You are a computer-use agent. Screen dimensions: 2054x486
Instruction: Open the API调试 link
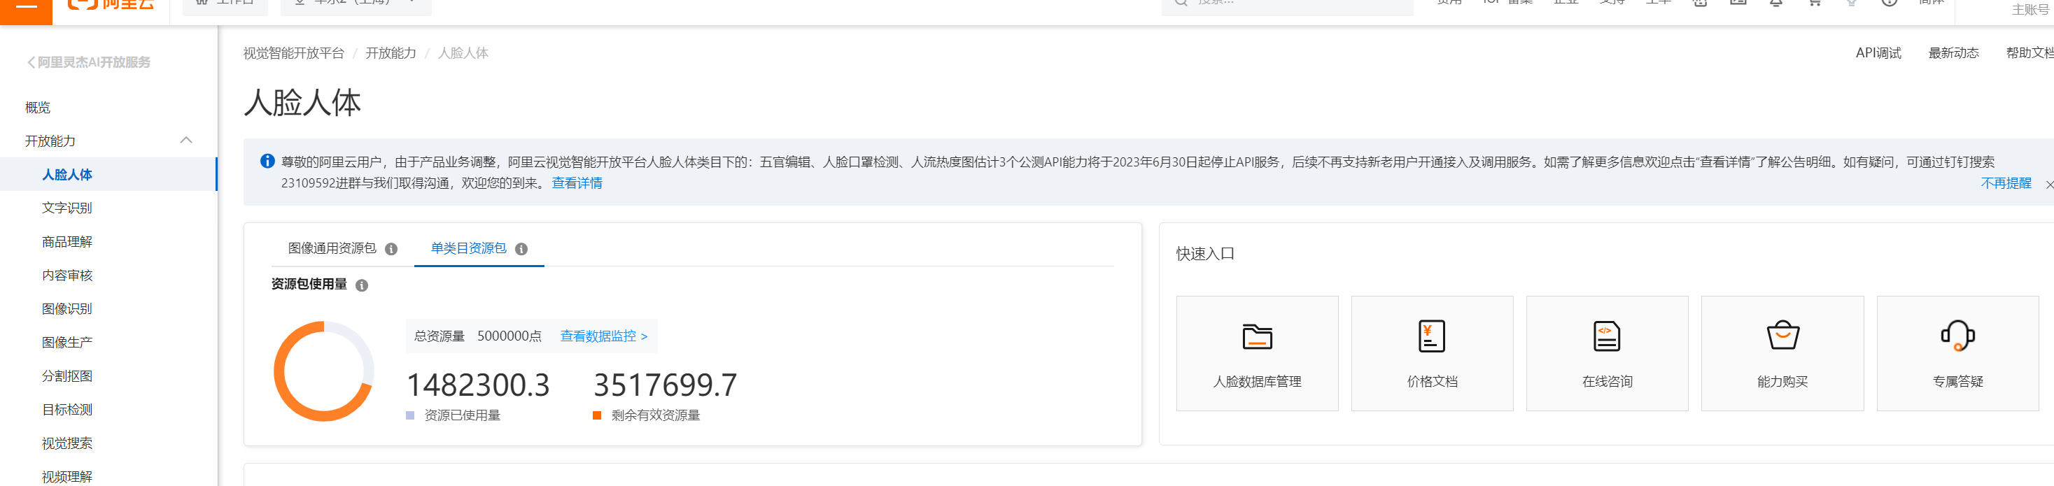(1878, 53)
